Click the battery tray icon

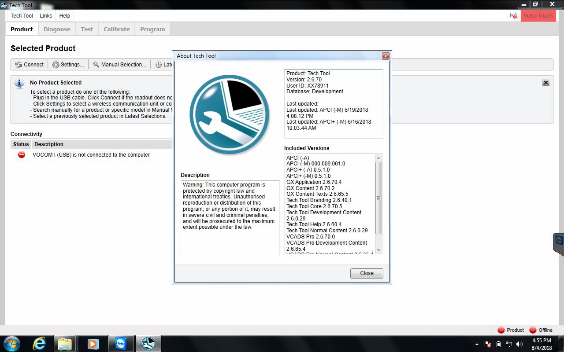click(x=498, y=344)
